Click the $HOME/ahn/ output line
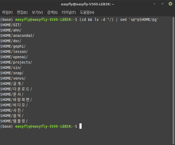Viewport: 175px width, 145px height. tap(11, 30)
